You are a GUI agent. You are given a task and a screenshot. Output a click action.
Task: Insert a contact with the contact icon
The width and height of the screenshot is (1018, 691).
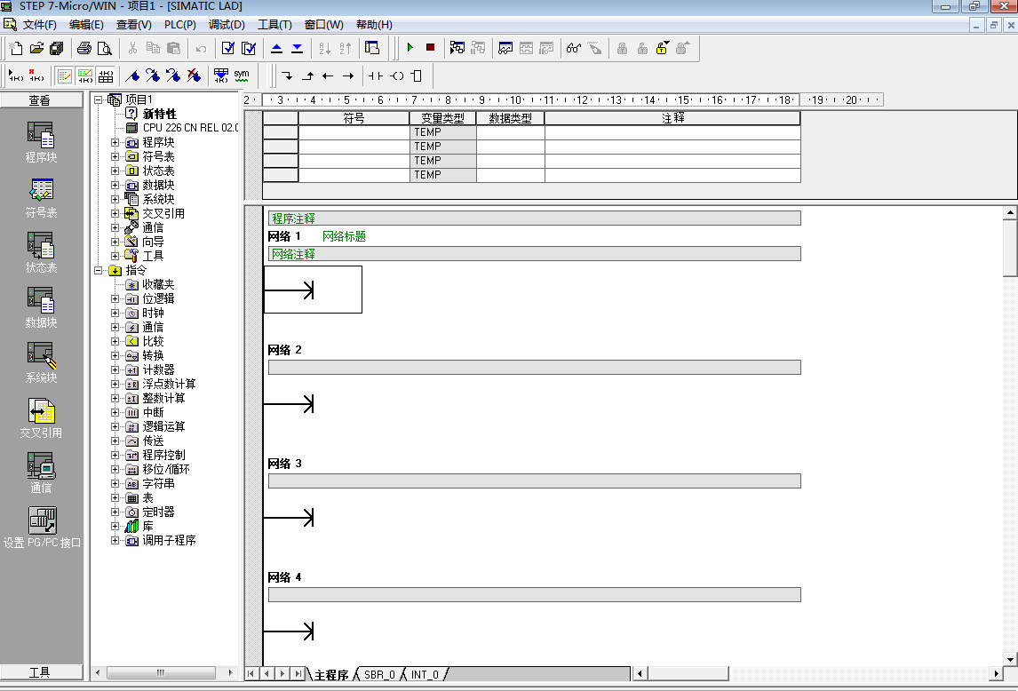[376, 76]
